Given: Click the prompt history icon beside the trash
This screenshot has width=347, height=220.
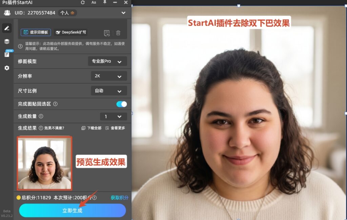Looking at the screenshot, I should tap(107, 33).
